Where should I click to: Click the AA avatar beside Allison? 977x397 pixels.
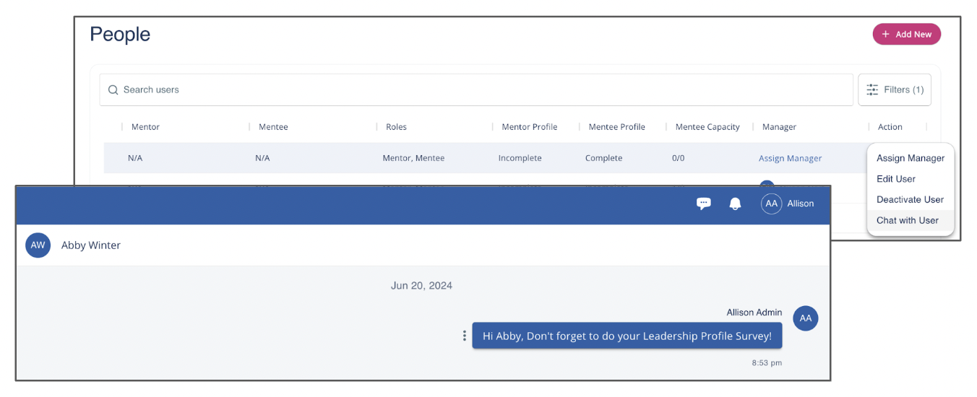click(x=771, y=204)
